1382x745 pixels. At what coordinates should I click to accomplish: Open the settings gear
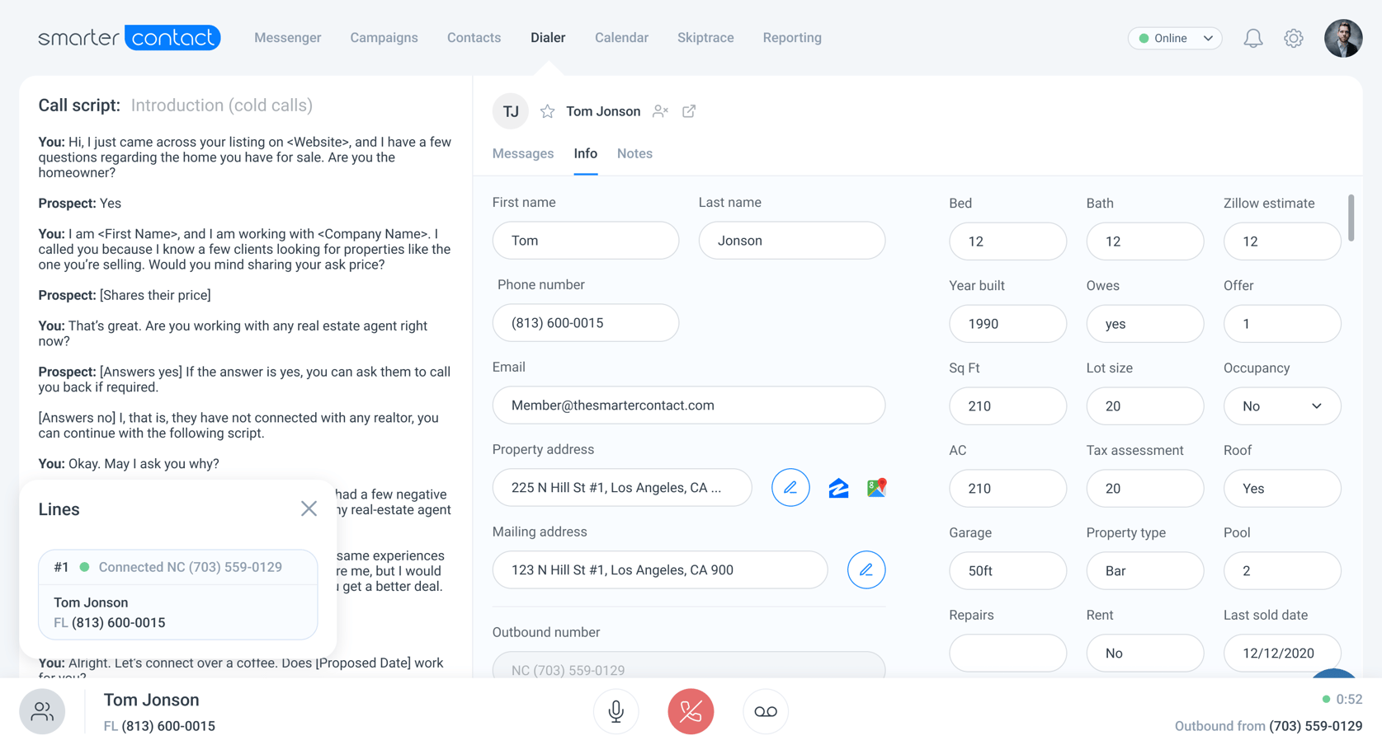1293,38
